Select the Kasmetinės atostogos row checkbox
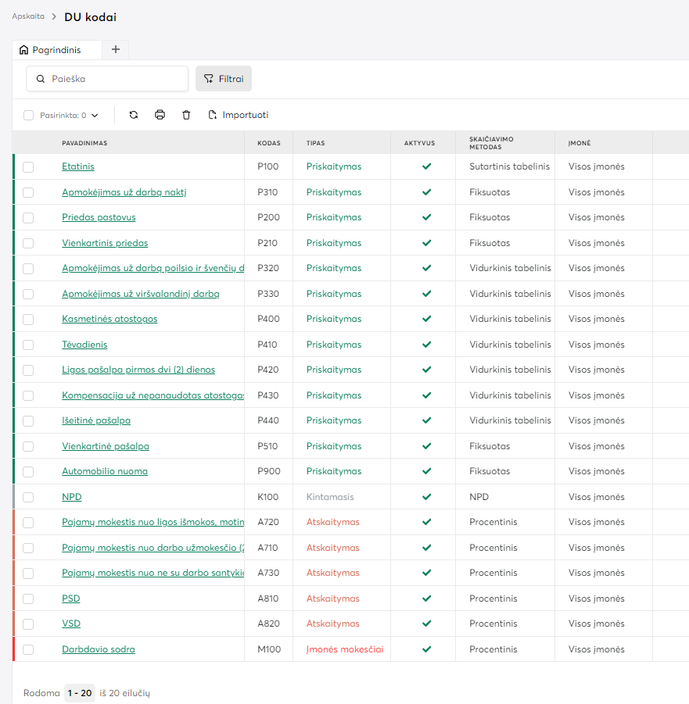The image size is (689, 704). pyautogui.click(x=28, y=319)
